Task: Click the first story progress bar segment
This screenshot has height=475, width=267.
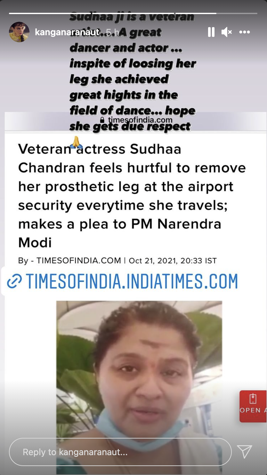Action: [x=92, y=13]
